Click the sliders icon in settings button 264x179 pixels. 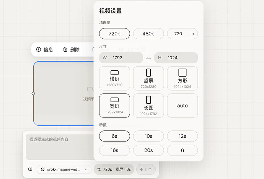(x=99, y=169)
